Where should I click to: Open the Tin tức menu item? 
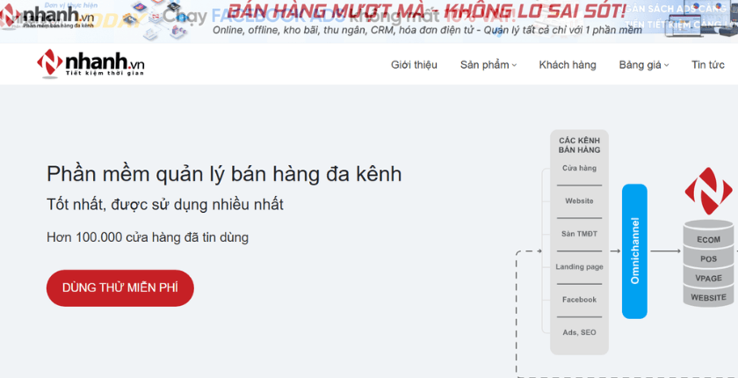click(707, 65)
